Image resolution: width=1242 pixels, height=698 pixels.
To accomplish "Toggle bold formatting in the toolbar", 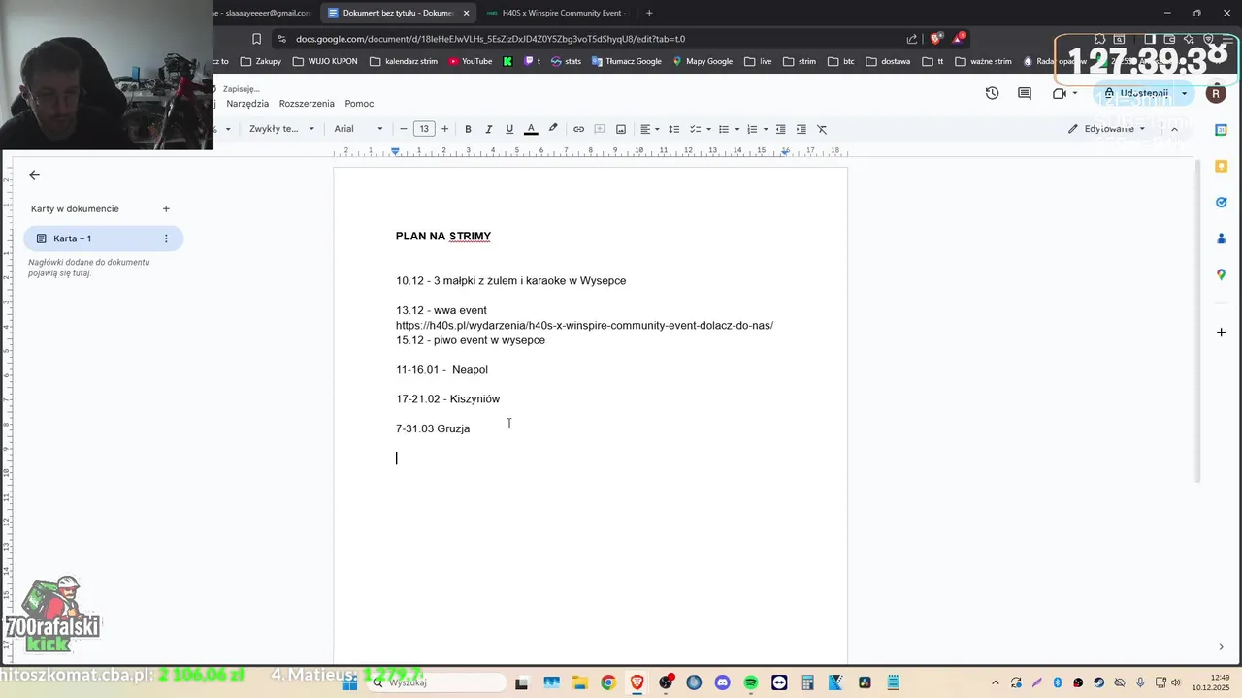I will tap(468, 129).
